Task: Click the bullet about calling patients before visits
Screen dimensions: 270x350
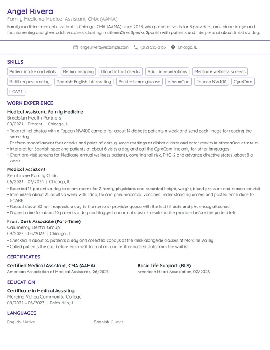Action: click(x=98, y=247)
